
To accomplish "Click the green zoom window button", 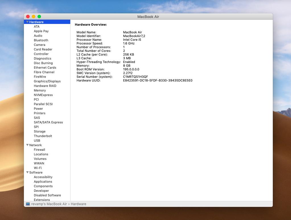I will (39, 17).
